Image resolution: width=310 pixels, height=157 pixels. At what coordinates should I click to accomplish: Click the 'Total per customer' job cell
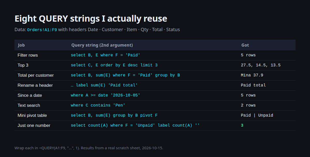pyautogui.click(x=36, y=75)
